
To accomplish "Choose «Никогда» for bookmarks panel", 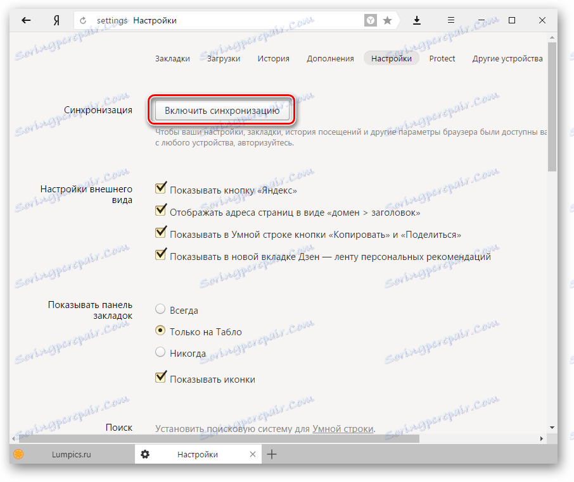I will pos(160,353).
